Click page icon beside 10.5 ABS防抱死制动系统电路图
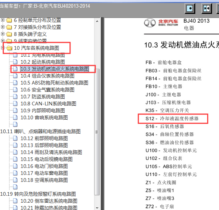The height and width of the screenshot is (210, 219). 15,83
